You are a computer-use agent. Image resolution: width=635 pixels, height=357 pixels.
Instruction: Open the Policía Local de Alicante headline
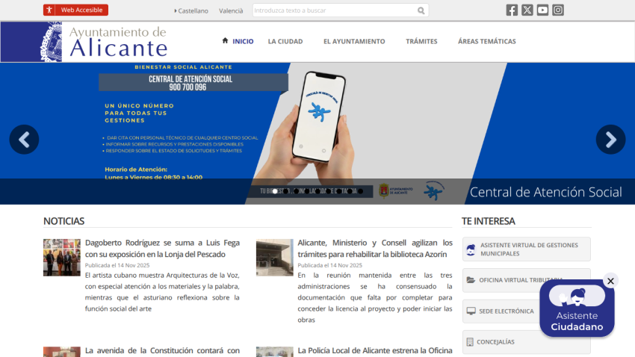375,350
